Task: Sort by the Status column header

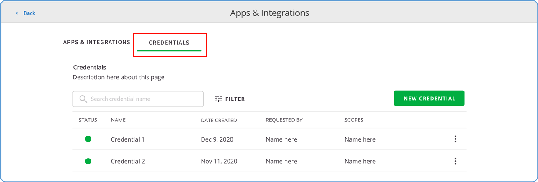Action: click(88, 120)
